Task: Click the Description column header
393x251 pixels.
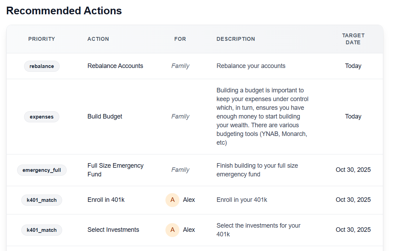Action: (x=236, y=39)
